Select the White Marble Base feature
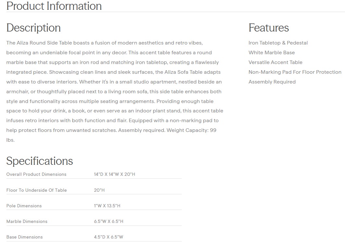345x246 pixels. [271, 53]
